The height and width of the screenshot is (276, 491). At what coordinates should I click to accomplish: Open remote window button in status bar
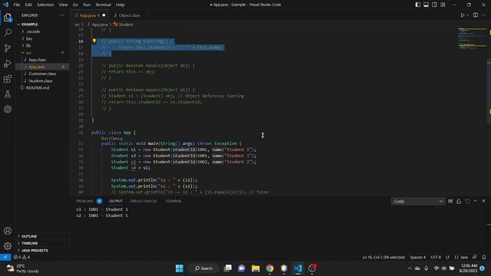pyautogui.click(x=5, y=258)
